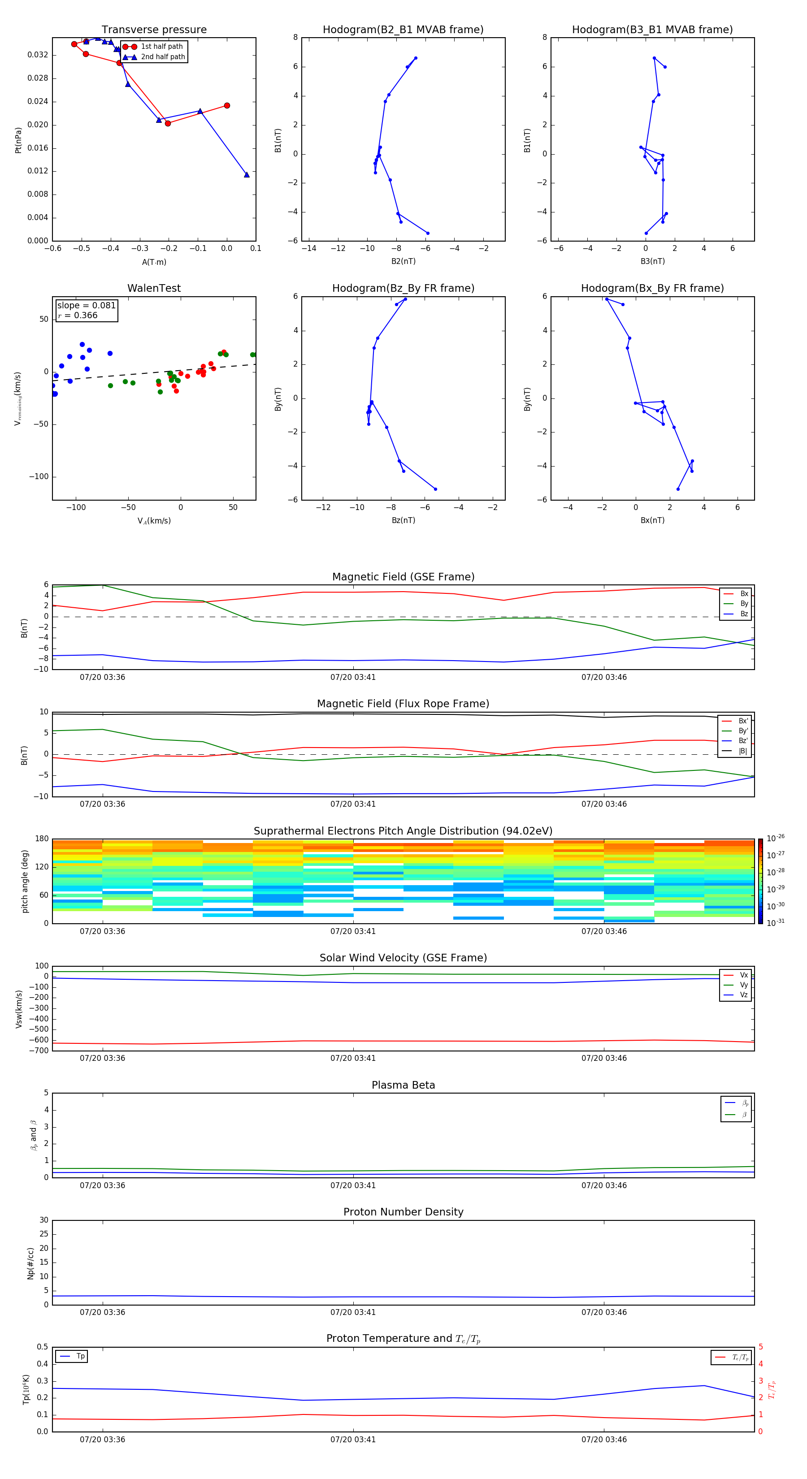This screenshot has width=807, height=1479.
Task: Click the 'By' legend entry in GSE panel
Action: click(x=736, y=603)
